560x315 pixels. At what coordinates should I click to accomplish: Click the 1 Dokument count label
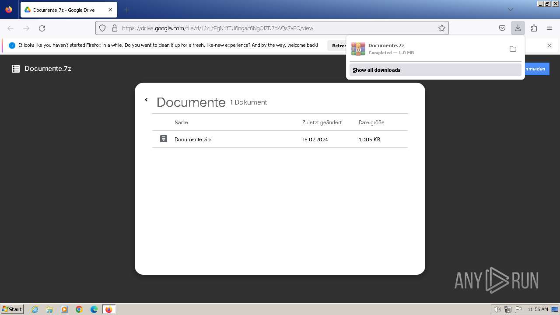coord(248,102)
